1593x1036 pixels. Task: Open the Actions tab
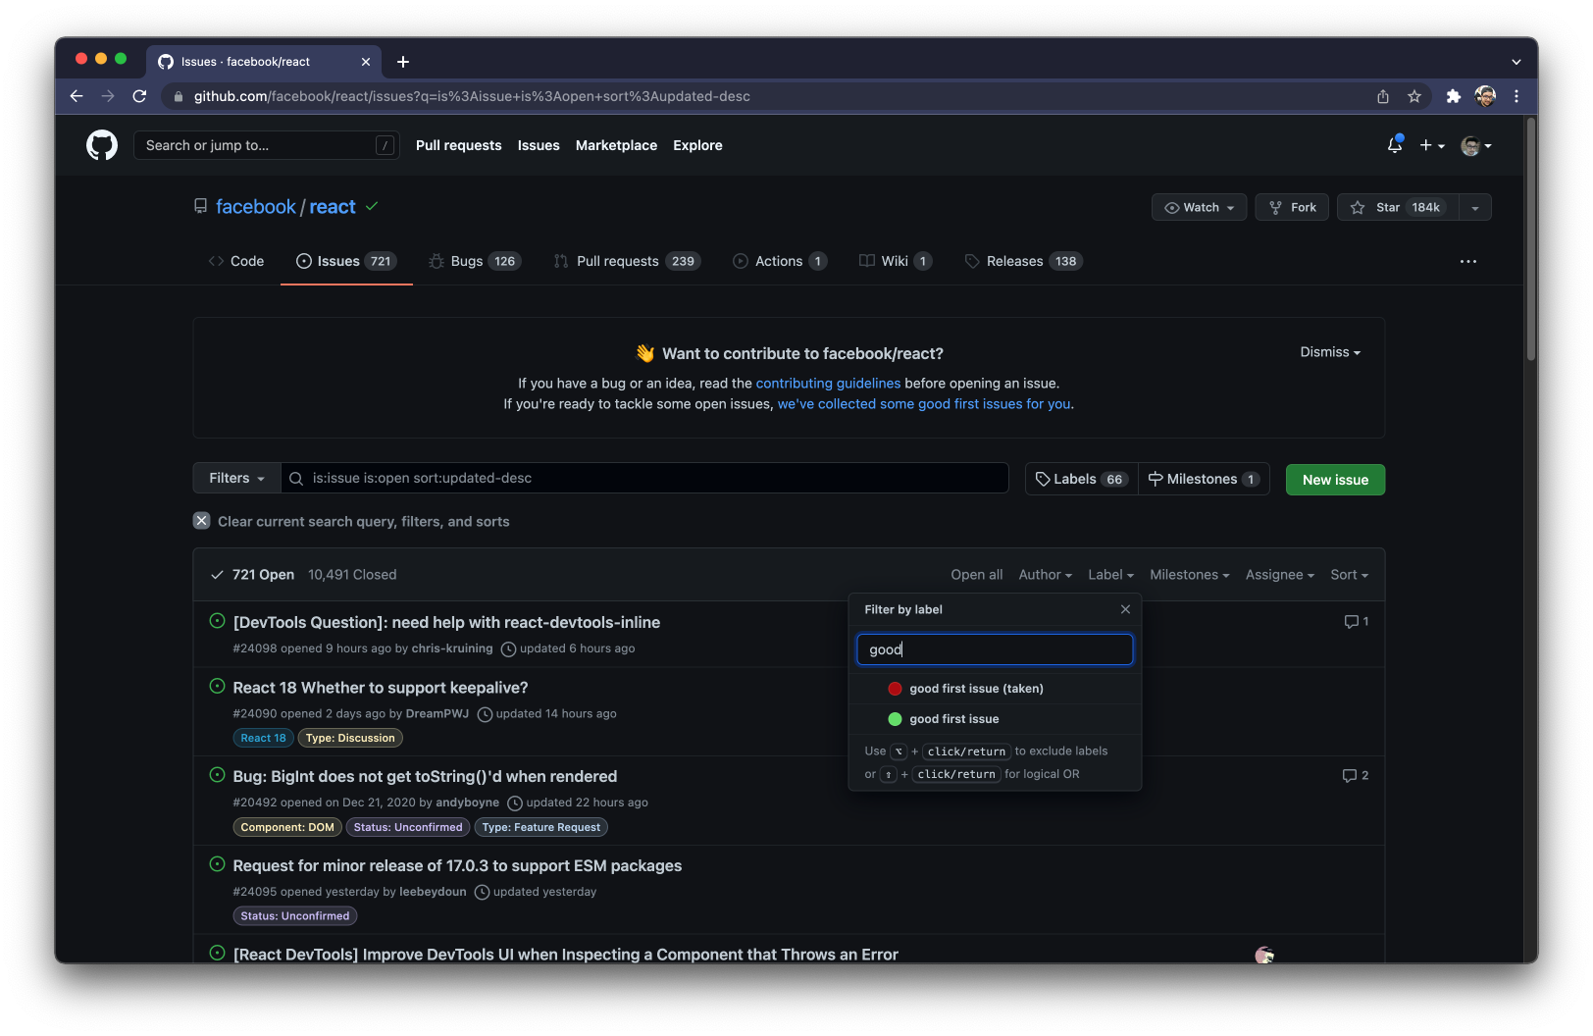point(781,261)
